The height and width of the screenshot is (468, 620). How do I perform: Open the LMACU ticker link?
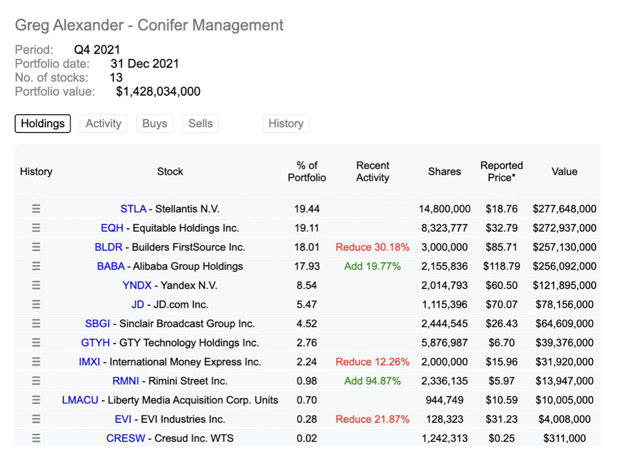(80, 400)
